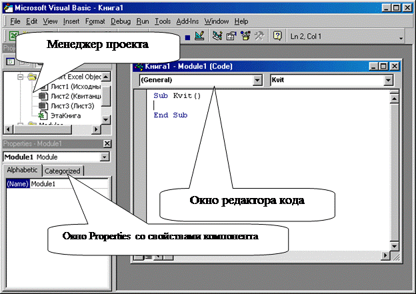Select Лист2 (Квитанц...) in project tree
This screenshot has width=416, height=294.
point(75,96)
